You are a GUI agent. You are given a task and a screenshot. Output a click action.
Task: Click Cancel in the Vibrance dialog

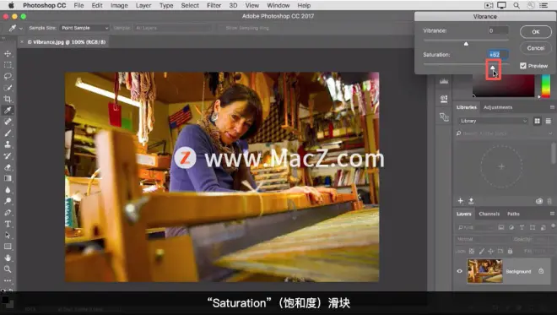point(536,48)
